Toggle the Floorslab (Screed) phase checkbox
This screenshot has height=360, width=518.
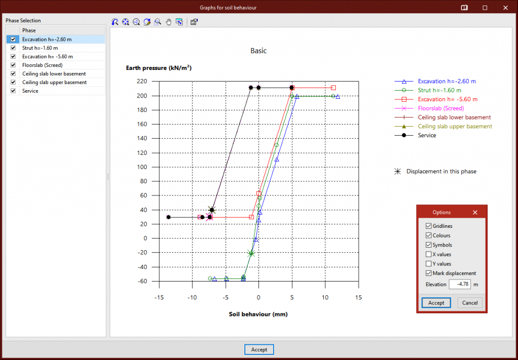click(13, 65)
